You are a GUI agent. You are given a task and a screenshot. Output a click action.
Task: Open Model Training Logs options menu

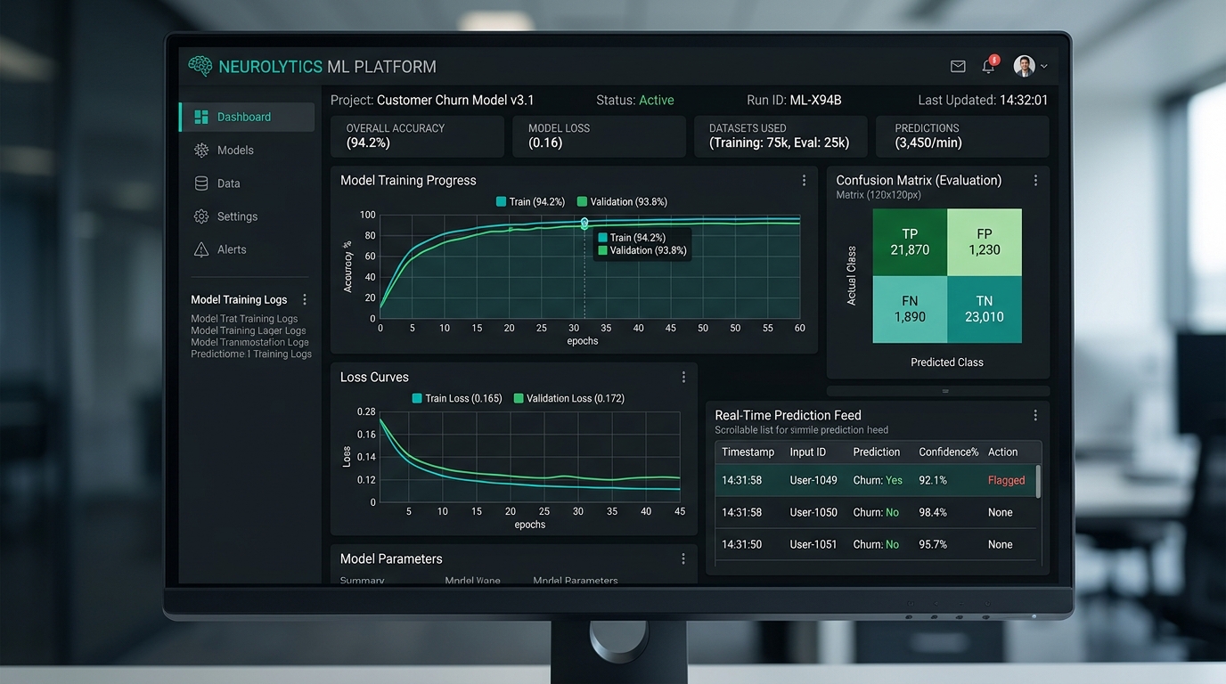click(x=305, y=300)
